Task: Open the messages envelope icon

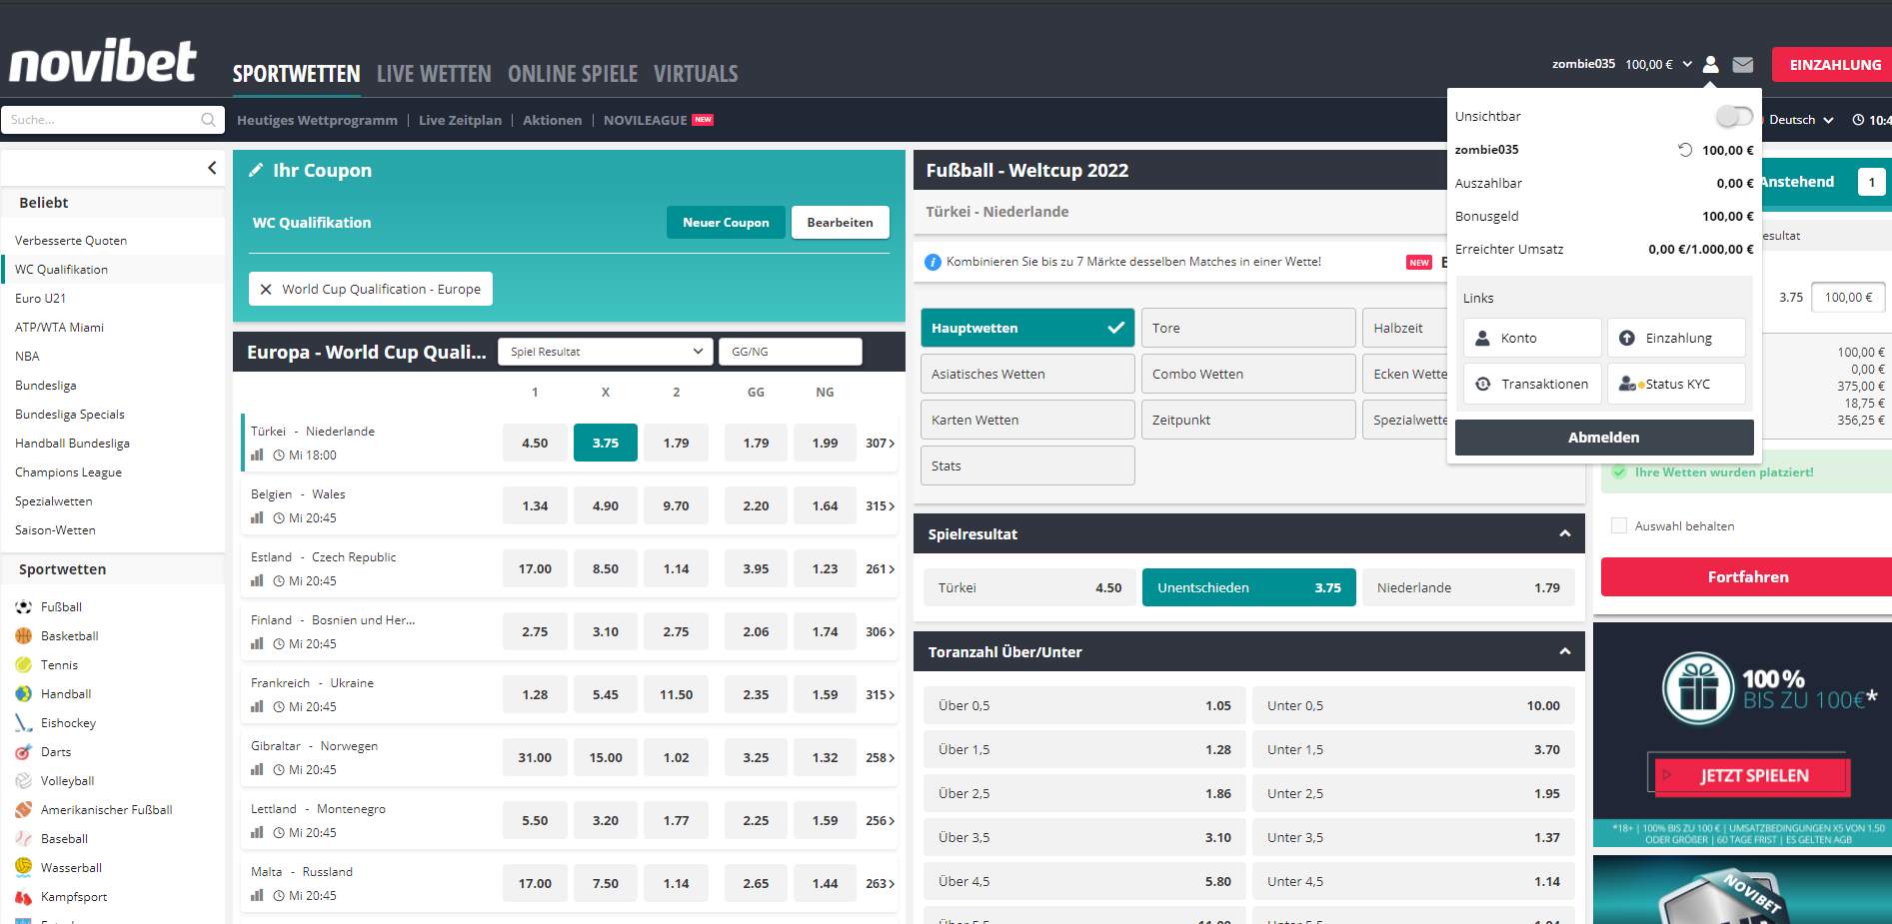Action: point(1743,64)
